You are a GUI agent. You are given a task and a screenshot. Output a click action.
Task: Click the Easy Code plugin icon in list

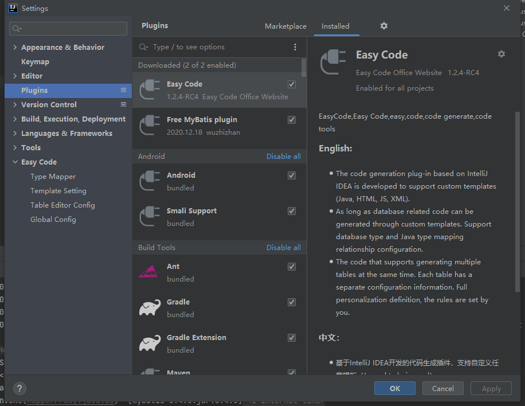pyautogui.click(x=150, y=90)
